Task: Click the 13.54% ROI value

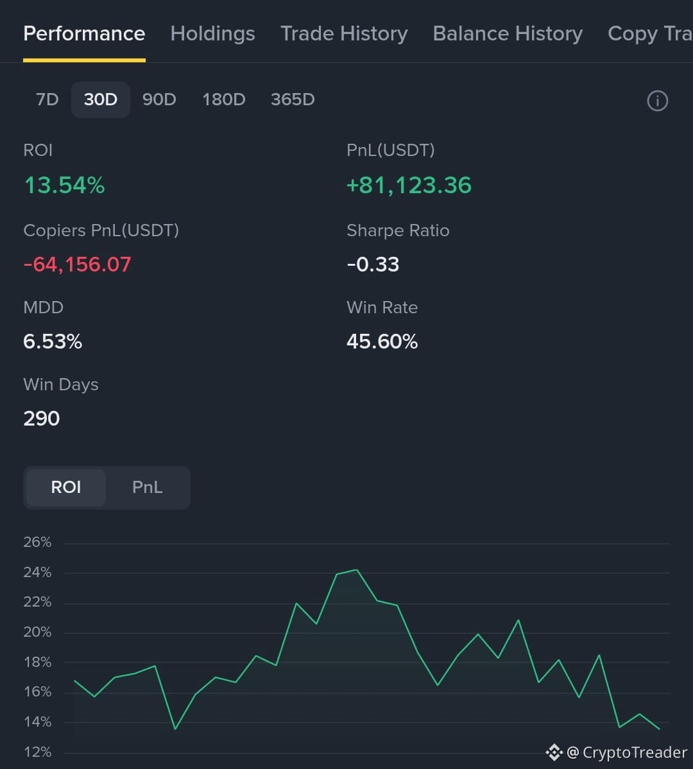Action: coord(64,186)
